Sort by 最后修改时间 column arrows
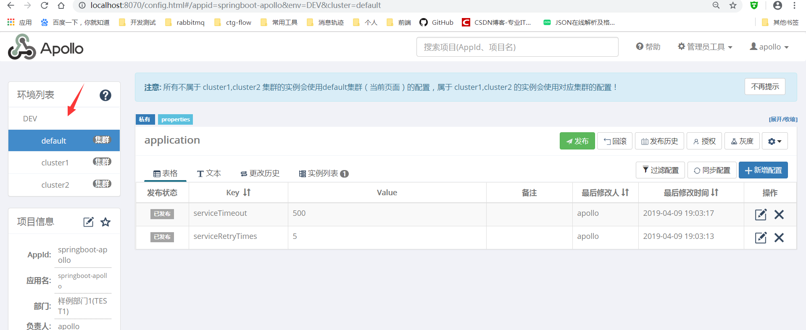Image resolution: width=806 pixels, height=330 pixels. click(715, 192)
